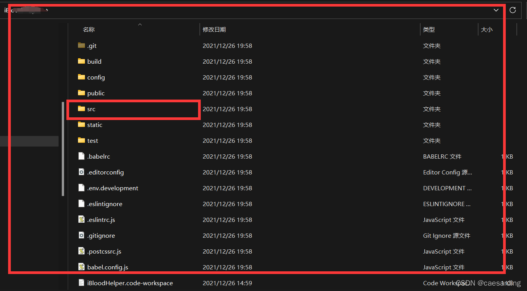Select the public folder name

click(x=96, y=93)
